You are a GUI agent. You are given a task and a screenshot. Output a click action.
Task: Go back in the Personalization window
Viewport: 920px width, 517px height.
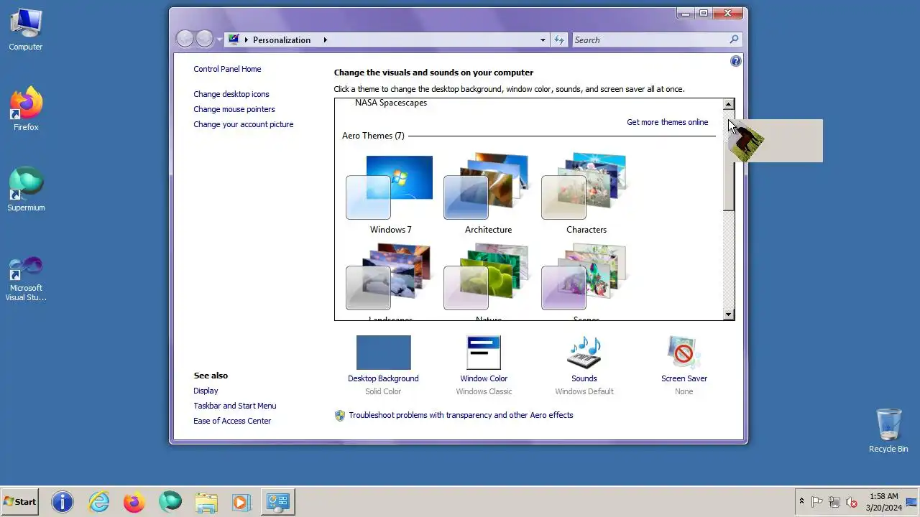[185, 39]
